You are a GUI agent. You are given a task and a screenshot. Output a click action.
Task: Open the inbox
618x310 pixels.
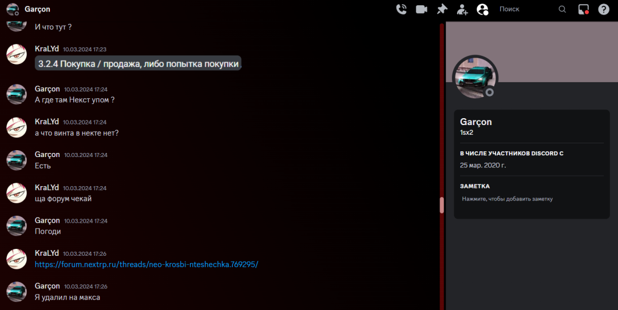(x=583, y=9)
